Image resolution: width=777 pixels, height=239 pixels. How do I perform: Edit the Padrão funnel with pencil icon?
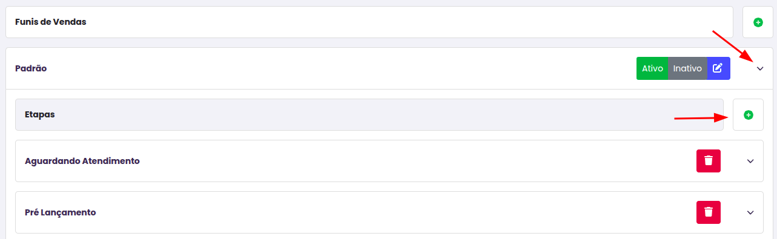coord(718,68)
